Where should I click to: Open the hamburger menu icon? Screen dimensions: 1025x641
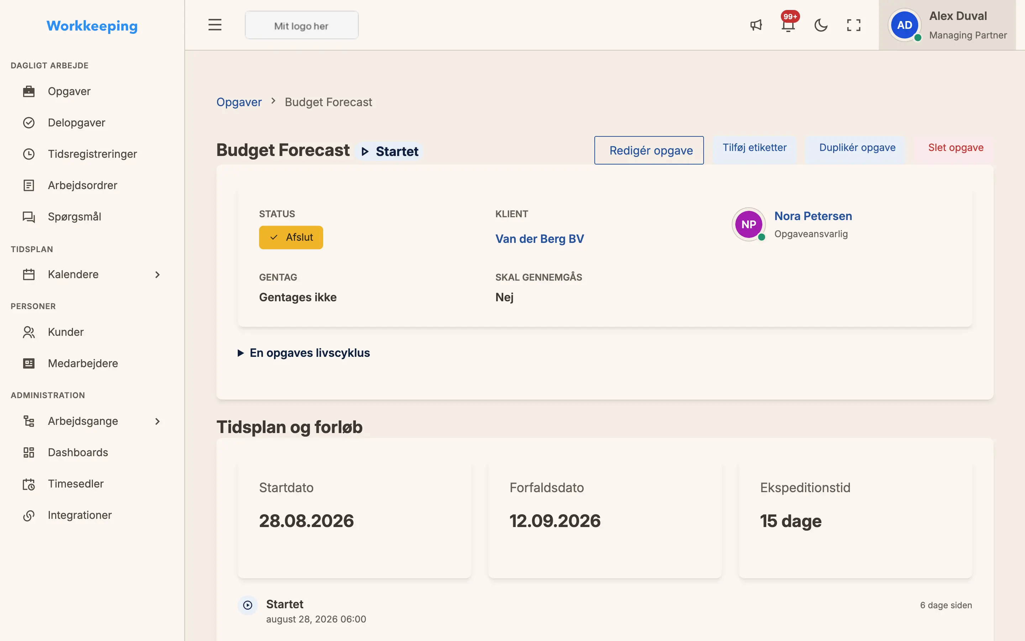[215, 25]
